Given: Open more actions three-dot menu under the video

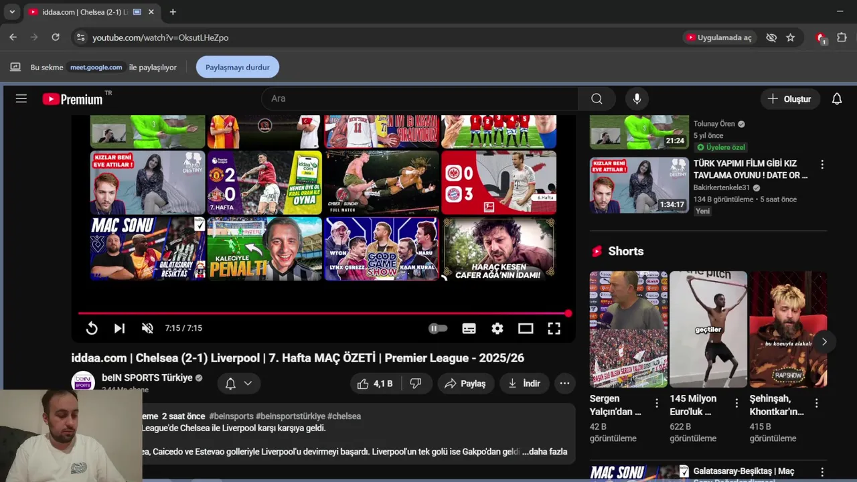Looking at the screenshot, I should (564, 384).
